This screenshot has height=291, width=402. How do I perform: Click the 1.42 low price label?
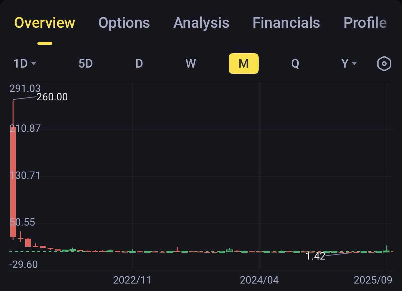(315, 256)
